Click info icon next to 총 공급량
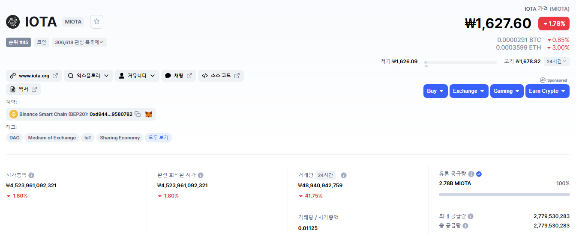 point(465,226)
